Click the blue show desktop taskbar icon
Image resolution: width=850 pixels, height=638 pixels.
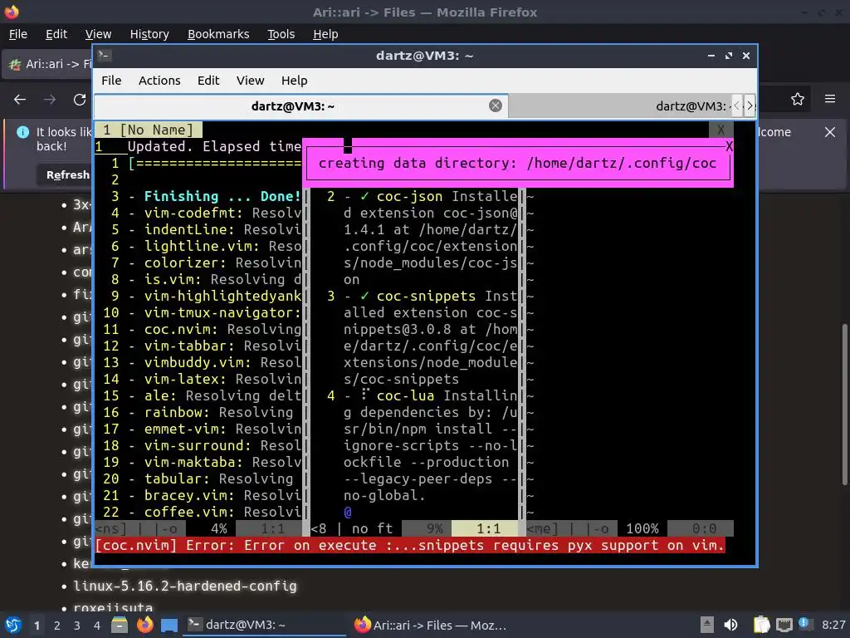(x=169, y=625)
